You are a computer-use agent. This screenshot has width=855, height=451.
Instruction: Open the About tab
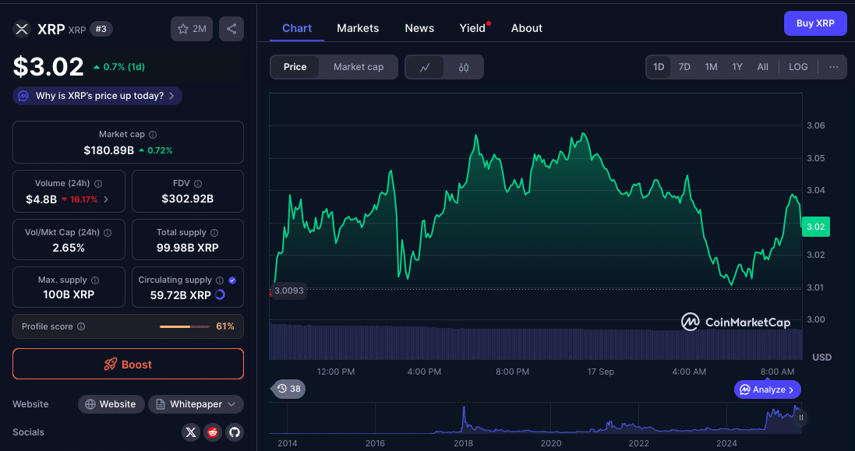527,28
